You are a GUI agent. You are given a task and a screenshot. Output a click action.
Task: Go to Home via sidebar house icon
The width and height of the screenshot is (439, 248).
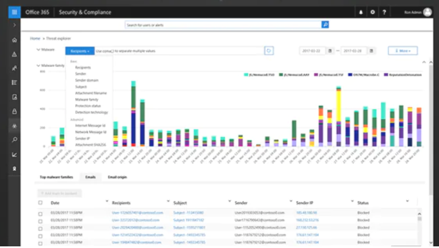[x=15, y=40]
